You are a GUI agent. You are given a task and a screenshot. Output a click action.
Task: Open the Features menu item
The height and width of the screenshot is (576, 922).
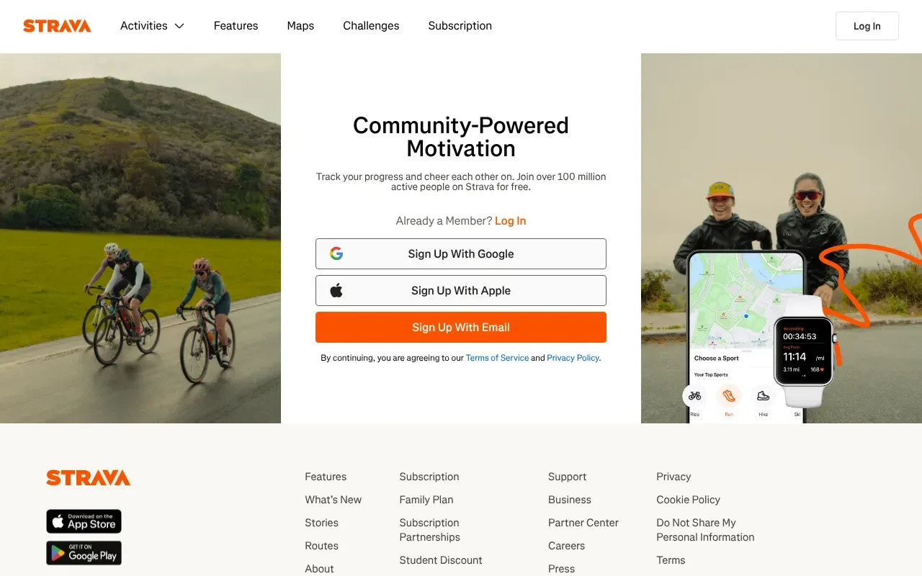(236, 26)
